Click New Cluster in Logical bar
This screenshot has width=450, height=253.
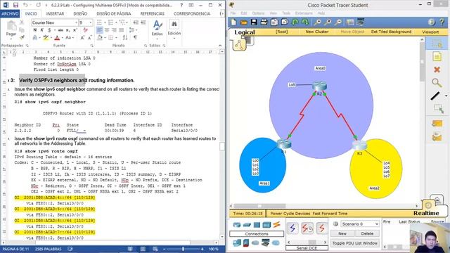[x=317, y=32]
